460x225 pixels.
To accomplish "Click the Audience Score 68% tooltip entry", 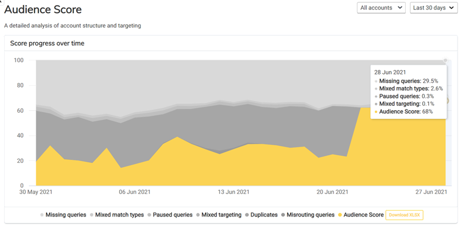I will click(x=406, y=111).
